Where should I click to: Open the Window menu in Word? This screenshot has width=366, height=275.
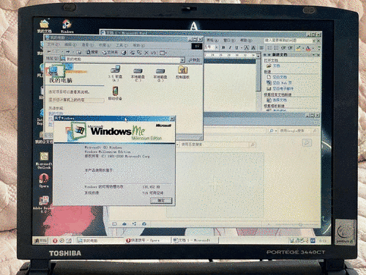[x=229, y=40]
